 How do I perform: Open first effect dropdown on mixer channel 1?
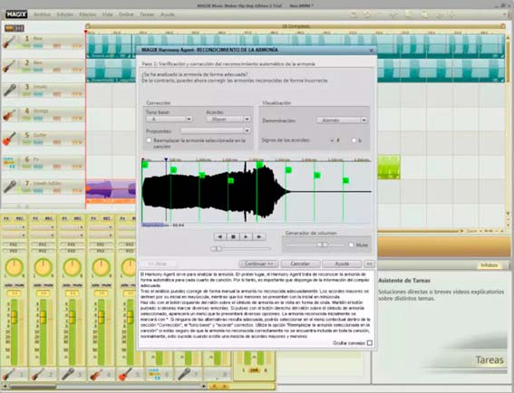[14, 227]
